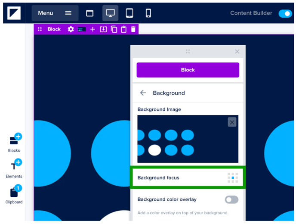Click the plus icon in block toolbar
This screenshot has width=296, height=224.
92,29
